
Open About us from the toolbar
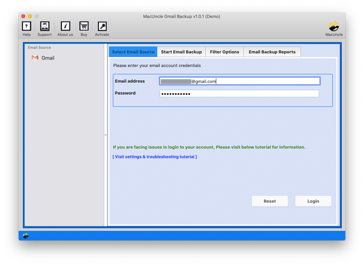point(65,26)
